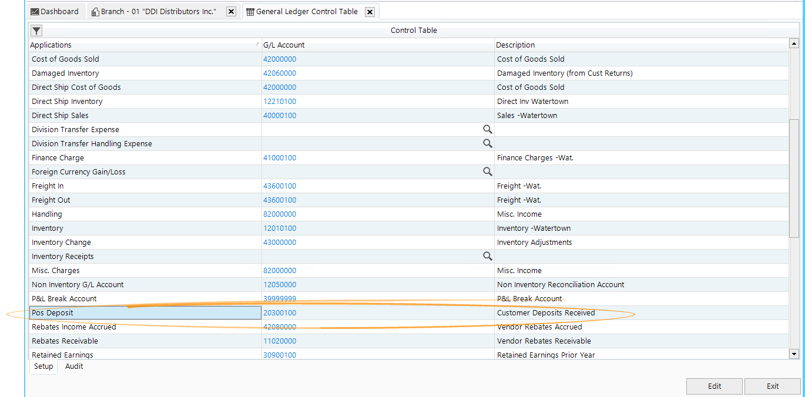The height and width of the screenshot is (397, 805).
Task: Sort using the Applications column header arrow
Action: click(x=257, y=44)
